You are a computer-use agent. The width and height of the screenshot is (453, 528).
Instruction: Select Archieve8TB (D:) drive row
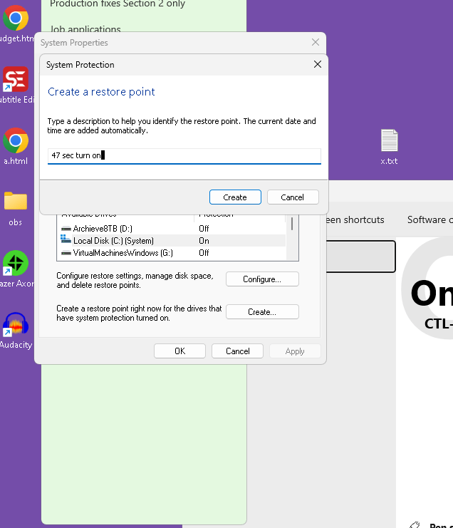(x=172, y=229)
